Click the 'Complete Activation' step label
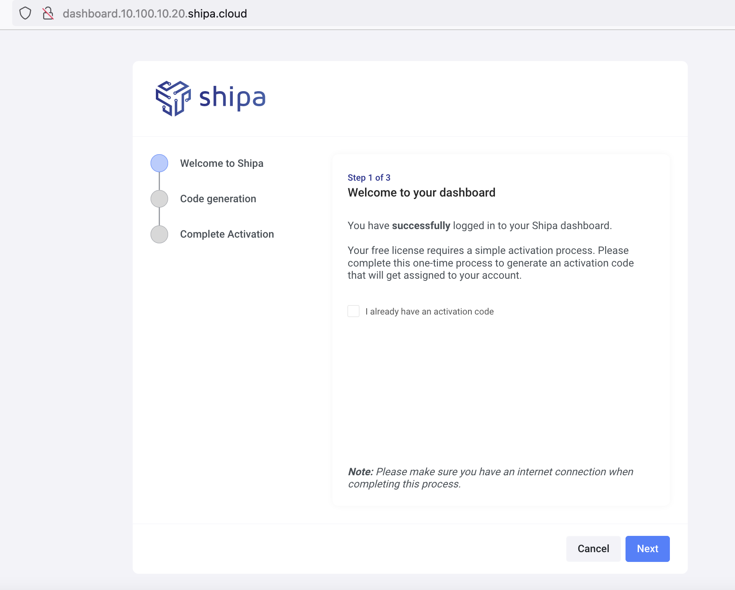 (x=227, y=234)
